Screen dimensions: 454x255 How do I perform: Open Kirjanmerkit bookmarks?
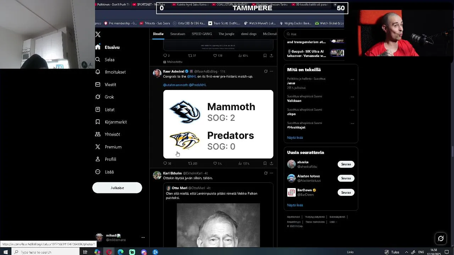pos(111,122)
